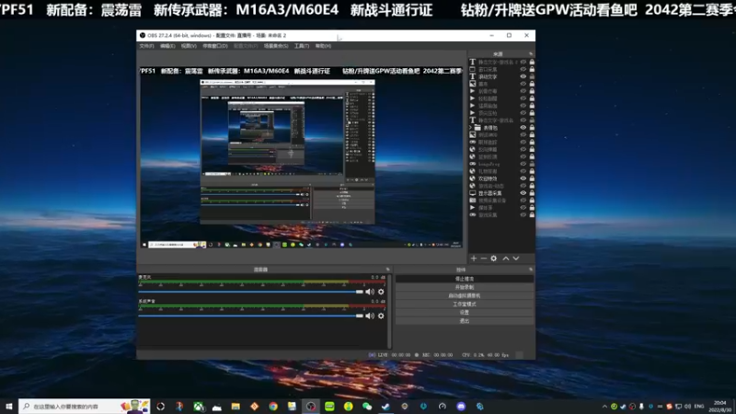The width and height of the screenshot is (736, 414).
Task: Show hidden system tray icons chevron
Action: click(x=604, y=407)
